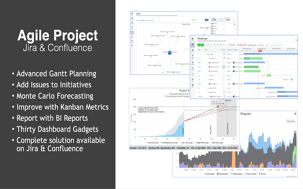Image resolution: width=303 pixels, height=189 pixels.
Task: Click the calendar icon beside Project Start date
Action: click(267, 45)
